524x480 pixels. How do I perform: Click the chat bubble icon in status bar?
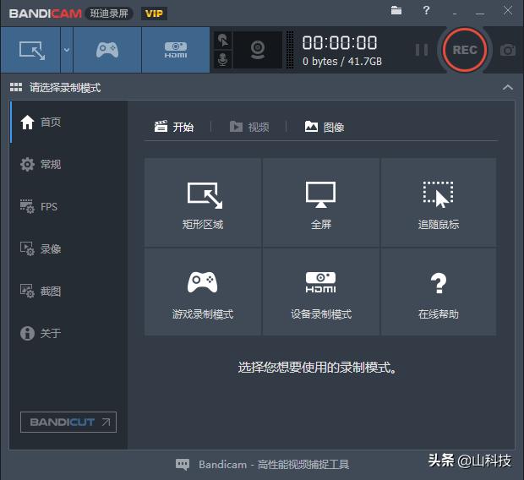pyautogui.click(x=183, y=464)
